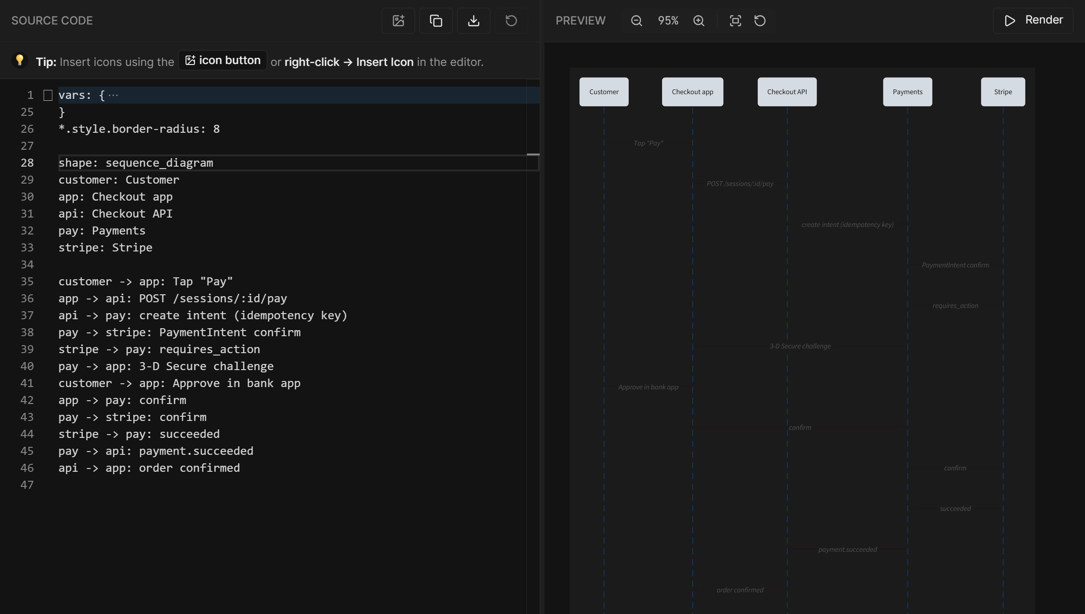
Task: Click the 'requires_action' label in the diagram
Action: point(955,306)
